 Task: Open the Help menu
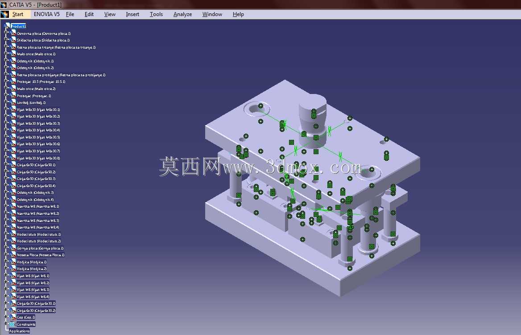238,14
